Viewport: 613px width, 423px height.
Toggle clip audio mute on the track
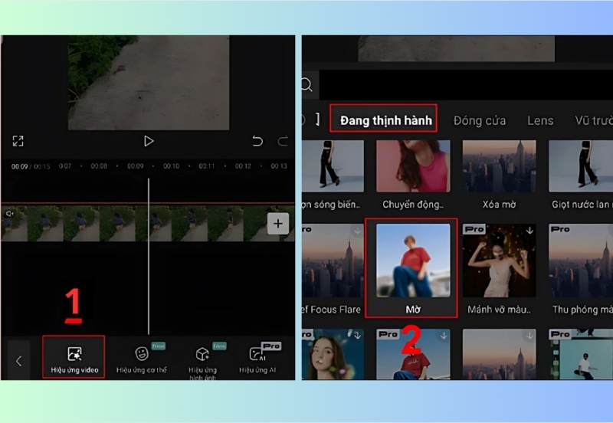[x=10, y=214]
